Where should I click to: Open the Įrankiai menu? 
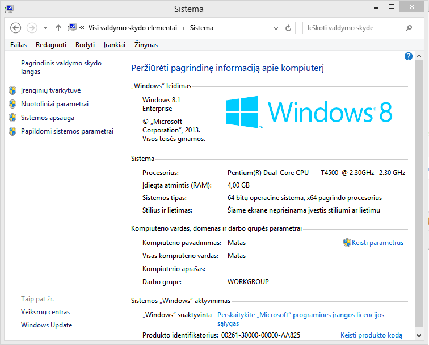(x=115, y=45)
